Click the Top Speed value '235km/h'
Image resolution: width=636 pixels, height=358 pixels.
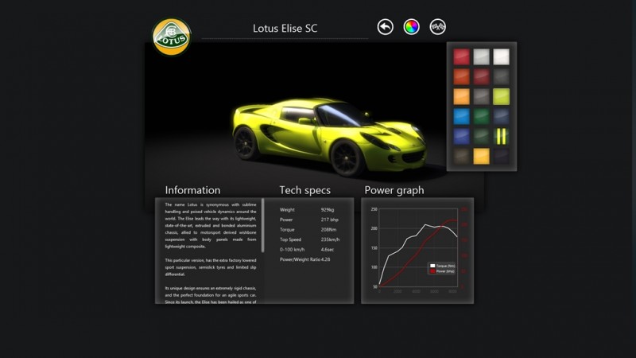pyautogui.click(x=330, y=239)
